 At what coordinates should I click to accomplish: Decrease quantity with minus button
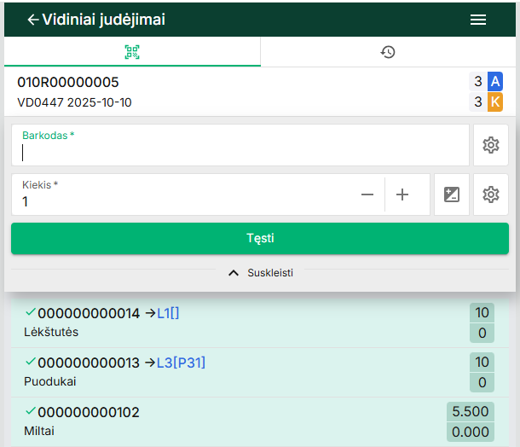tap(367, 194)
